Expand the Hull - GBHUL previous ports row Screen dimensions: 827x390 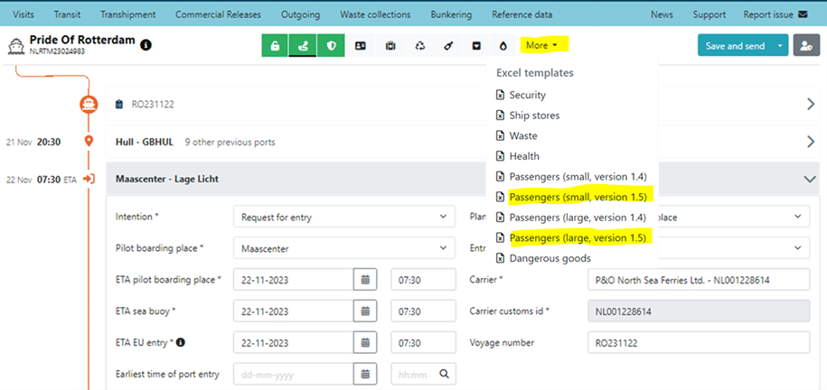810,142
